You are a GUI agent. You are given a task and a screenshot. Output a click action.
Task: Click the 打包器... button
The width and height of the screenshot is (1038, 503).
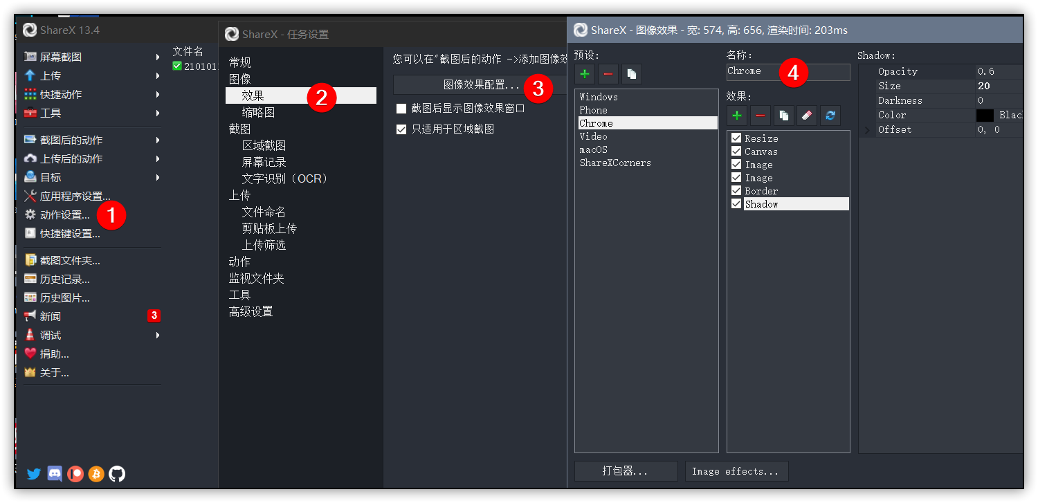(x=626, y=471)
